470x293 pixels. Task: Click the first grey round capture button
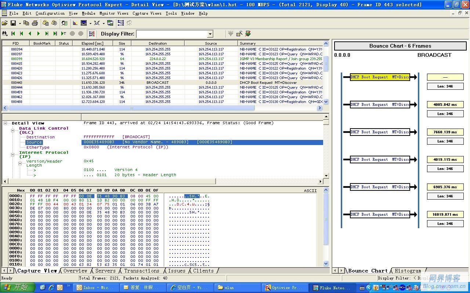[x=72, y=34]
